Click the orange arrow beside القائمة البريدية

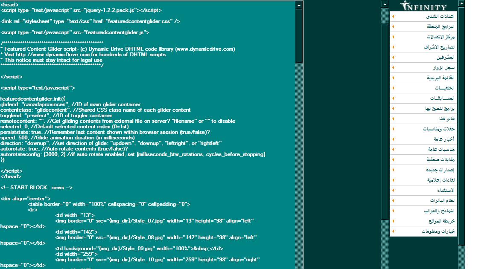393,78
